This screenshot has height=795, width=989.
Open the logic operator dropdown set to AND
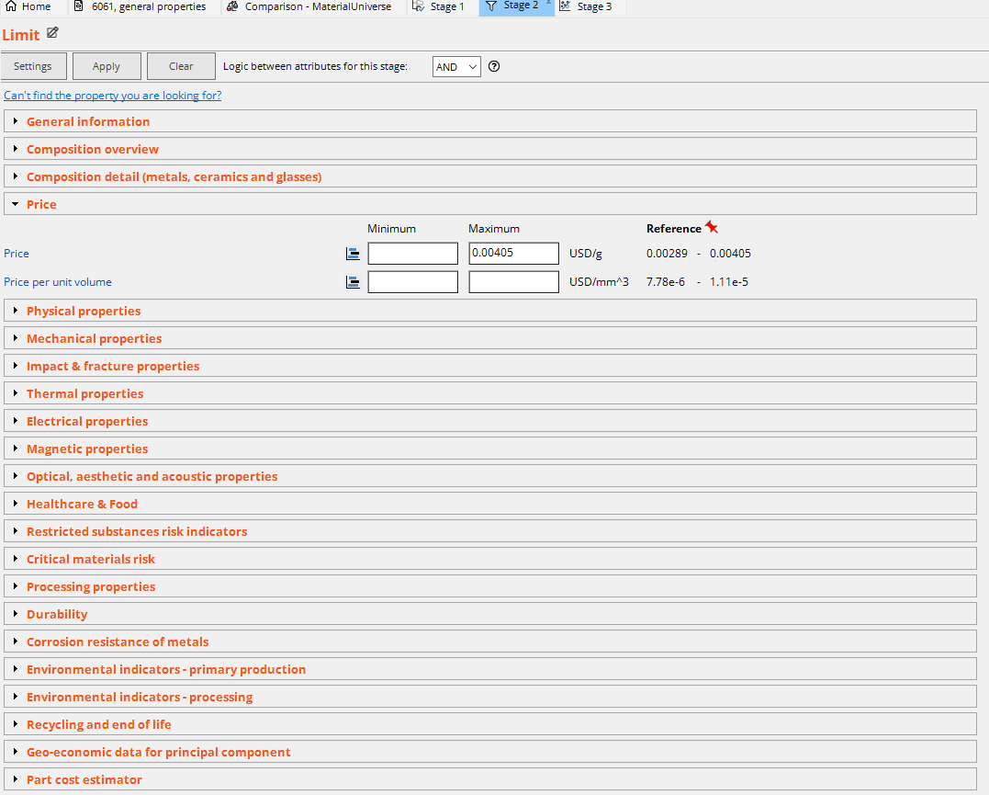click(455, 66)
